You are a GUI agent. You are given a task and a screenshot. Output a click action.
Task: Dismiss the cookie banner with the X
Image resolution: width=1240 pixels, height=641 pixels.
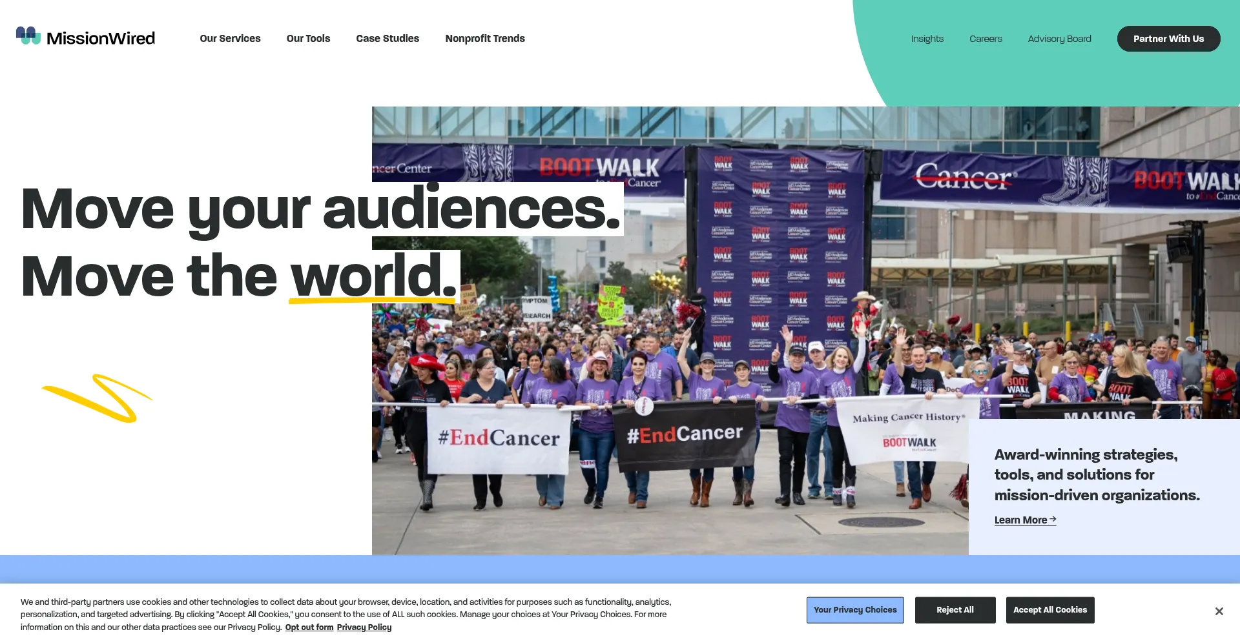[x=1219, y=611]
